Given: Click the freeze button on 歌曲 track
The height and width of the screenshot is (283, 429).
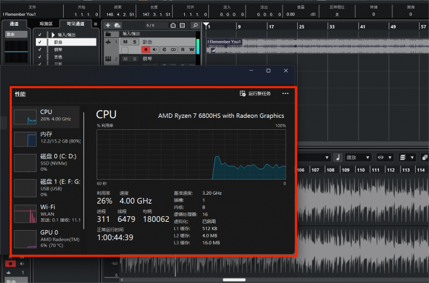Looking at the screenshot, I should pos(125,50).
